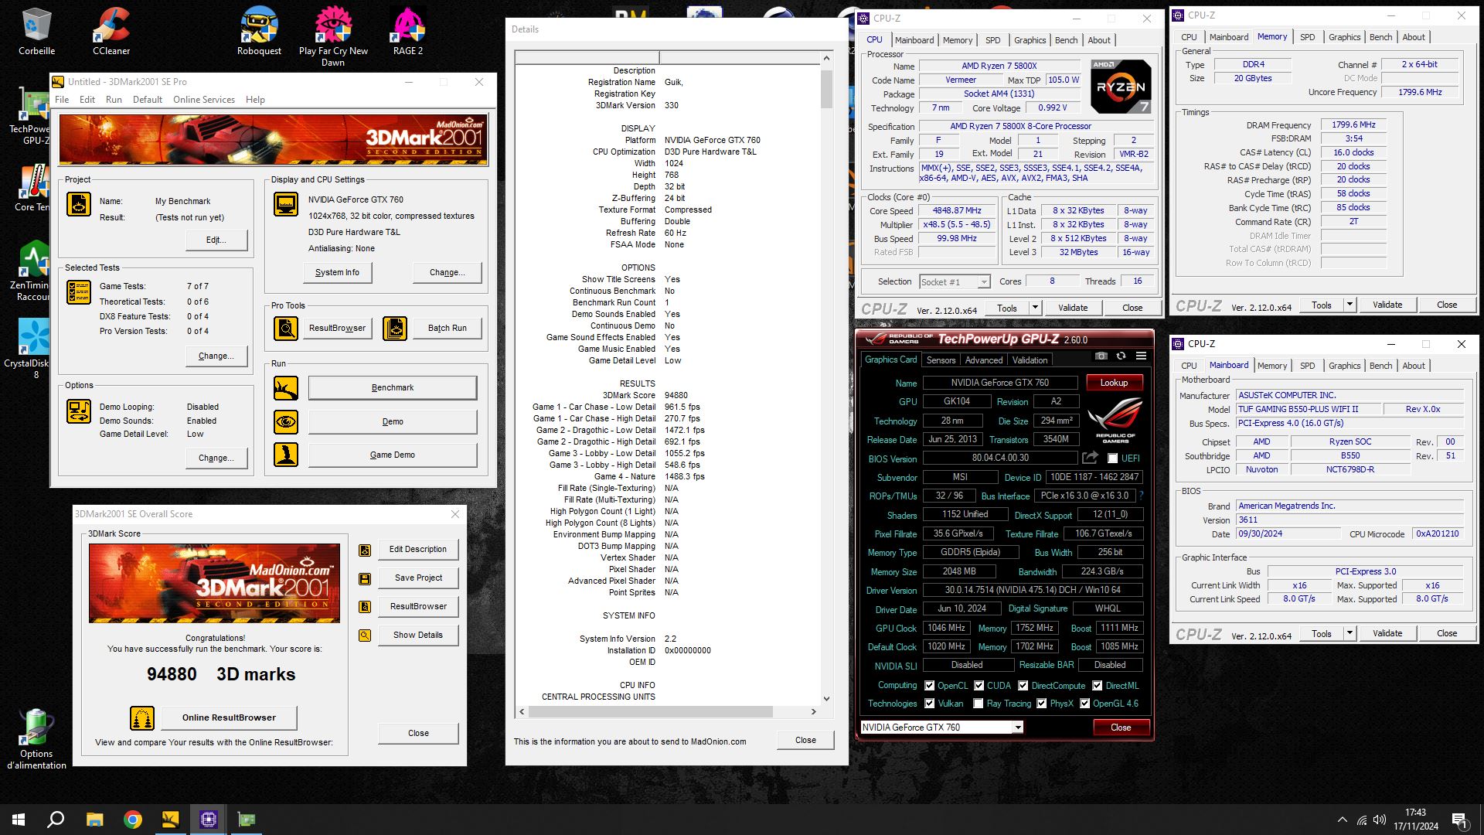The height and width of the screenshot is (835, 1484).
Task: Toggle the OpenGL 4.6 checkbox in GPU-Z
Action: [1085, 704]
